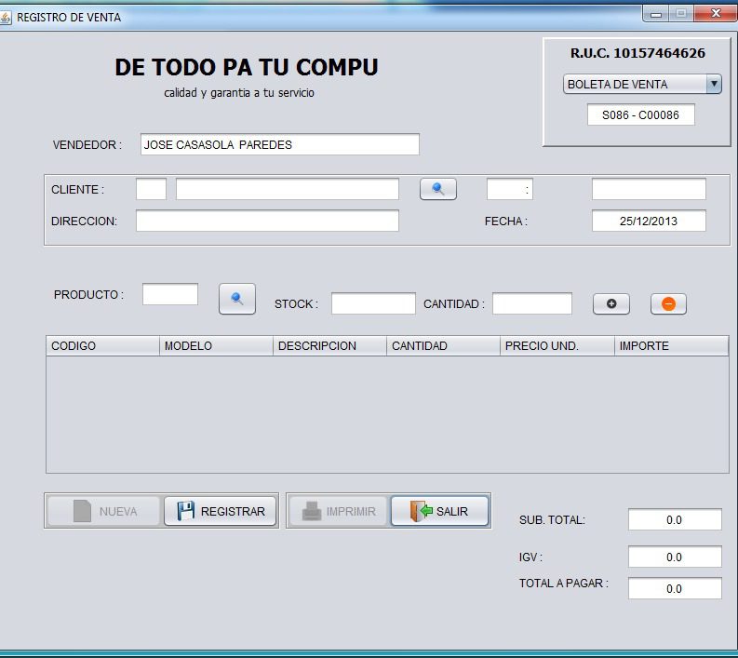
Task: Click the Java icon in title bar
Action: (x=6, y=18)
